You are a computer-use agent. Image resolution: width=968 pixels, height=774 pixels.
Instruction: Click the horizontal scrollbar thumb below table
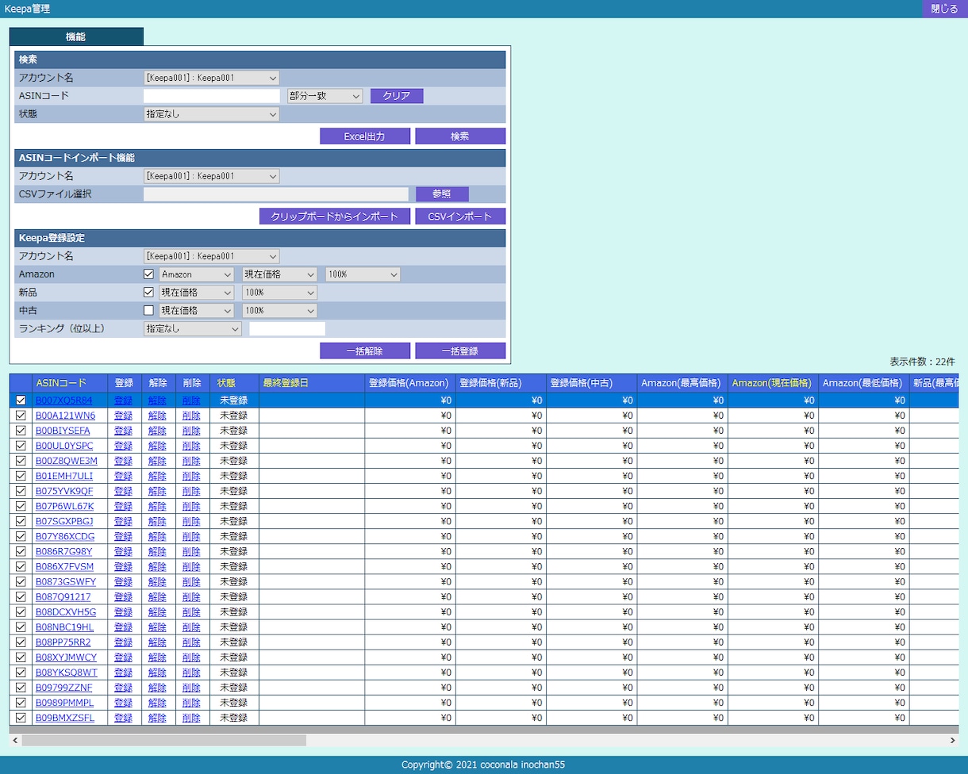pos(163,740)
